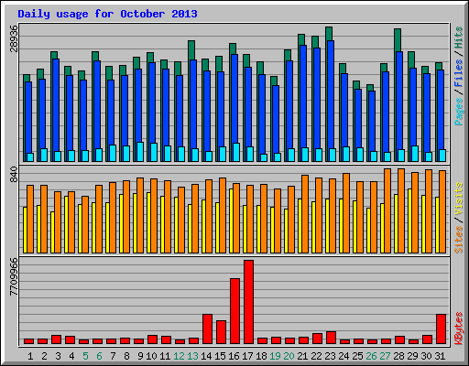Click day label "21" on the x-axis
The width and height of the screenshot is (469, 366).
tap(302, 356)
